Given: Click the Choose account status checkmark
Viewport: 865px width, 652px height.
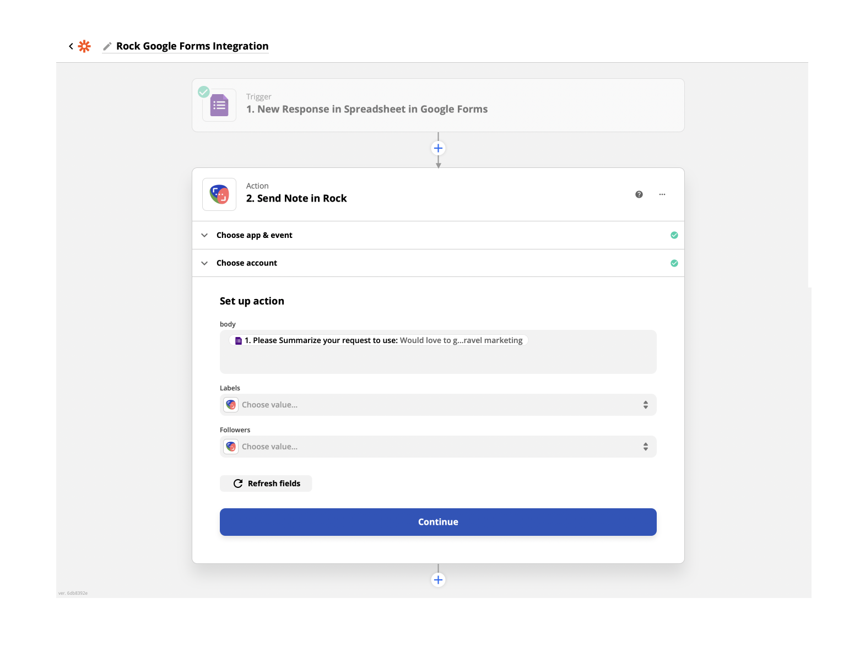Looking at the screenshot, I should [x=674, y=263].
